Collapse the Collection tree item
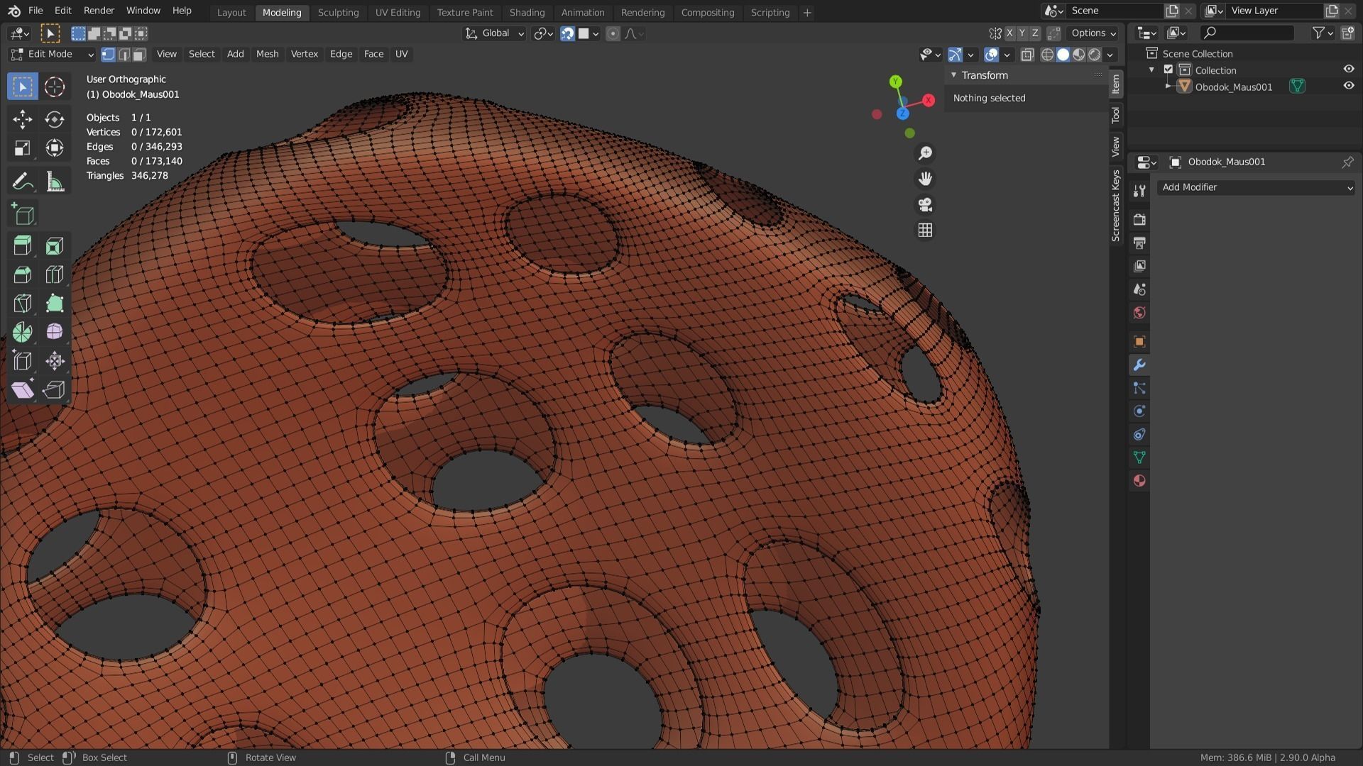Image resolution: width=1363 pixels, height=766 pixels. tap(1151, 70)
